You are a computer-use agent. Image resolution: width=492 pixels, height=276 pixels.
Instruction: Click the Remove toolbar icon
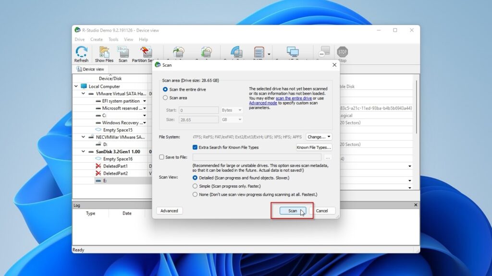(x=324, y=52)
